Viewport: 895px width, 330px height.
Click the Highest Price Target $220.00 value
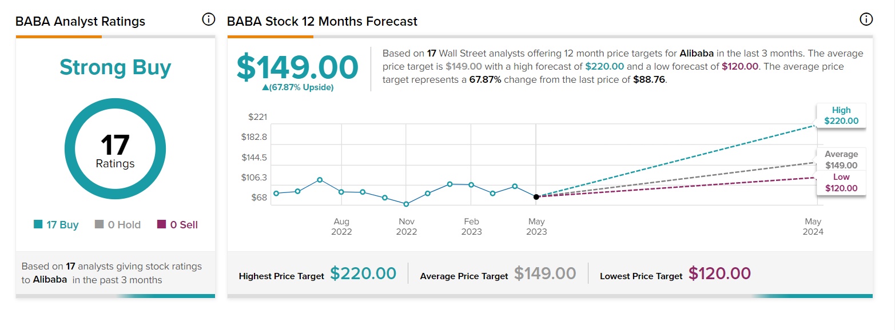coord(363,273)
